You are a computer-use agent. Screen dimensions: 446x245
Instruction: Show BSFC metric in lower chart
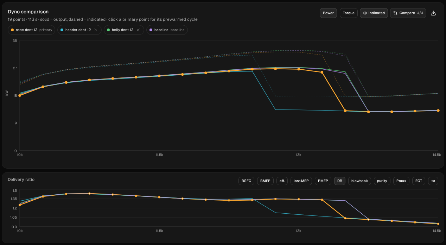tap(246, 181)
